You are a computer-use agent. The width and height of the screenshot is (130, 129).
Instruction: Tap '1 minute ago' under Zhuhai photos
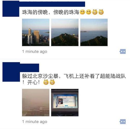click(x=35, y=51)
